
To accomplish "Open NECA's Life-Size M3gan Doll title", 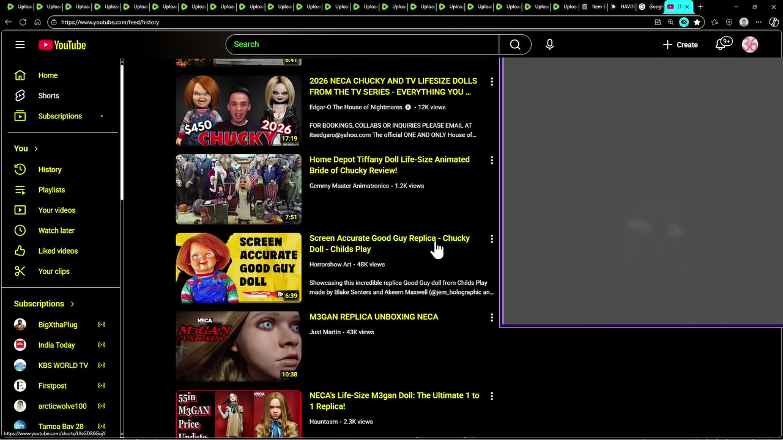I will [x=395, y=401].
